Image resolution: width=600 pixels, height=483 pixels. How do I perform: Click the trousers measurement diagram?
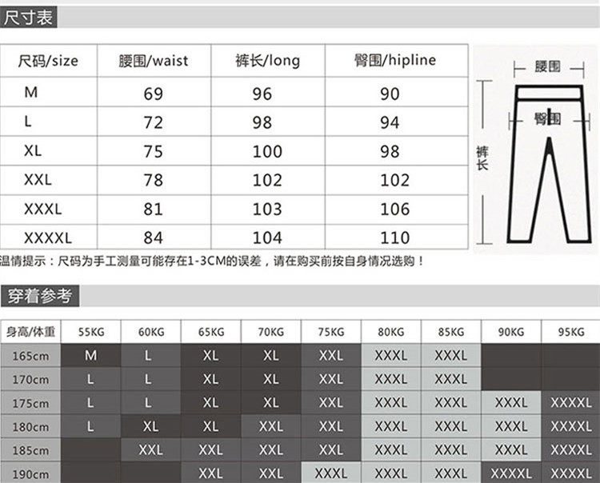(535, 150)
